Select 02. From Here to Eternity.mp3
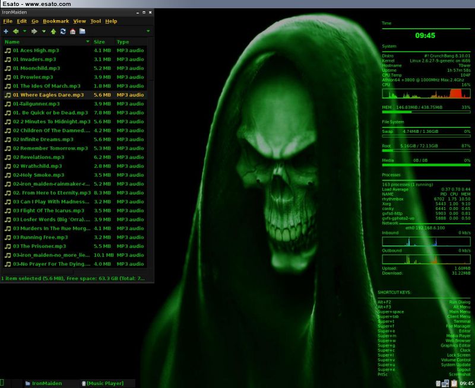The height and width of the screenshot is (388, 475). click(x=75, y=193)
